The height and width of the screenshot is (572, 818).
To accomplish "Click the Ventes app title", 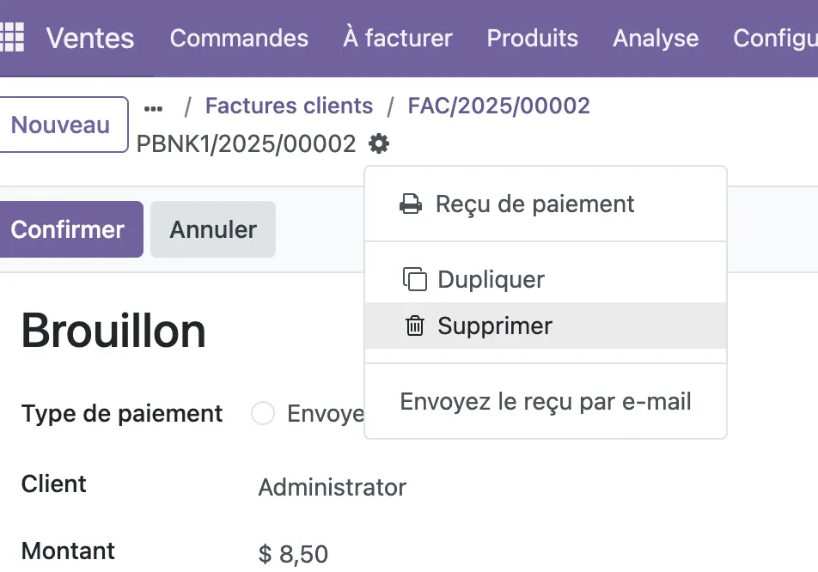I will (x=89, y=38).
